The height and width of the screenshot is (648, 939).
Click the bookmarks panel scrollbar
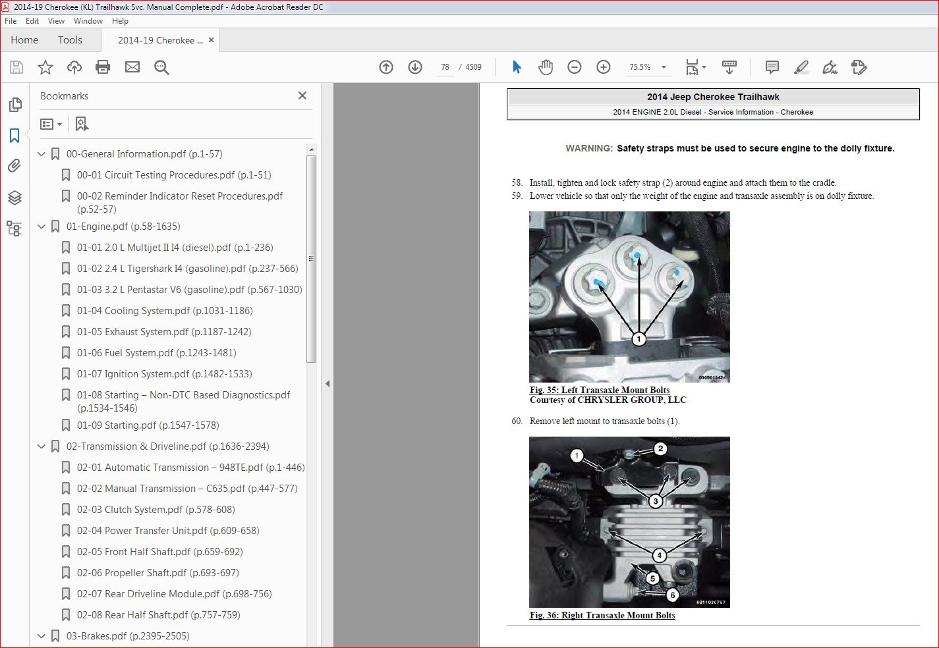click(x=311, y=259)
